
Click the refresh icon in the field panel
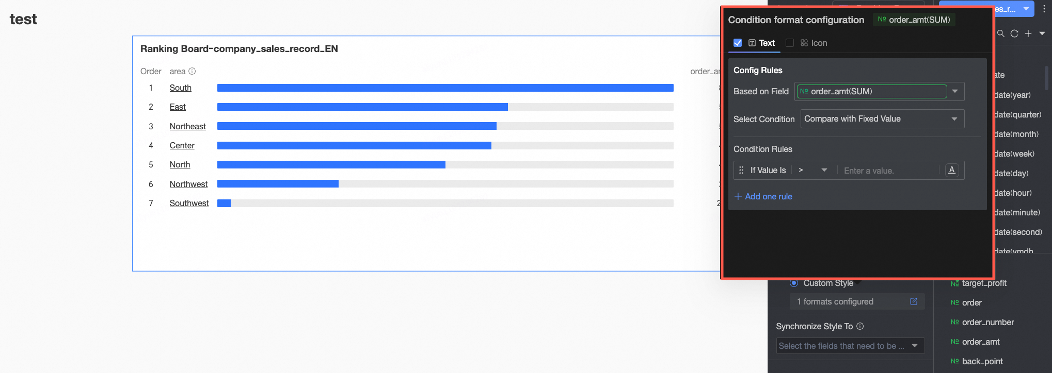click(x=1014, y=33)
